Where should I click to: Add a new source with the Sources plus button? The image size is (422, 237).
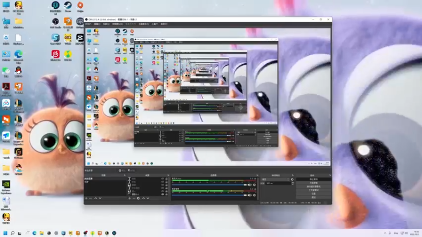[x=130, y=199]
